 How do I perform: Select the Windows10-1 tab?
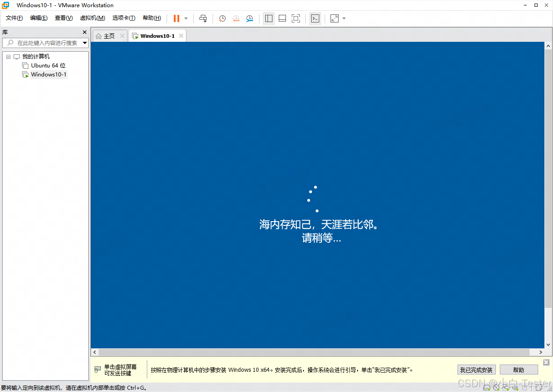tap(157, 36)
